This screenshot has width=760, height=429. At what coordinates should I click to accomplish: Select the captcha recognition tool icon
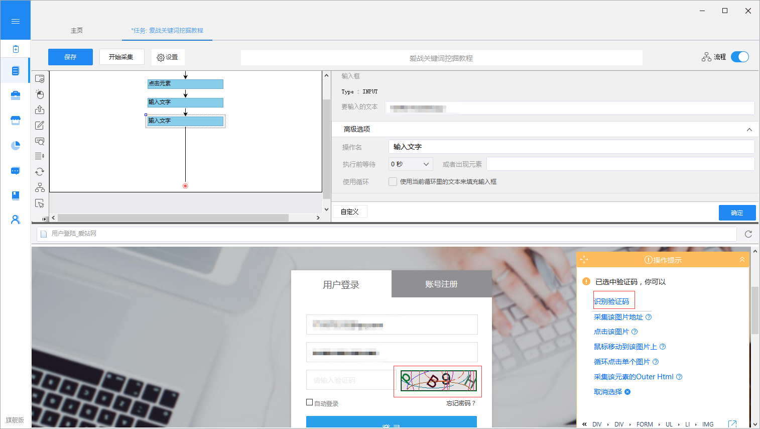pos(40,141)
